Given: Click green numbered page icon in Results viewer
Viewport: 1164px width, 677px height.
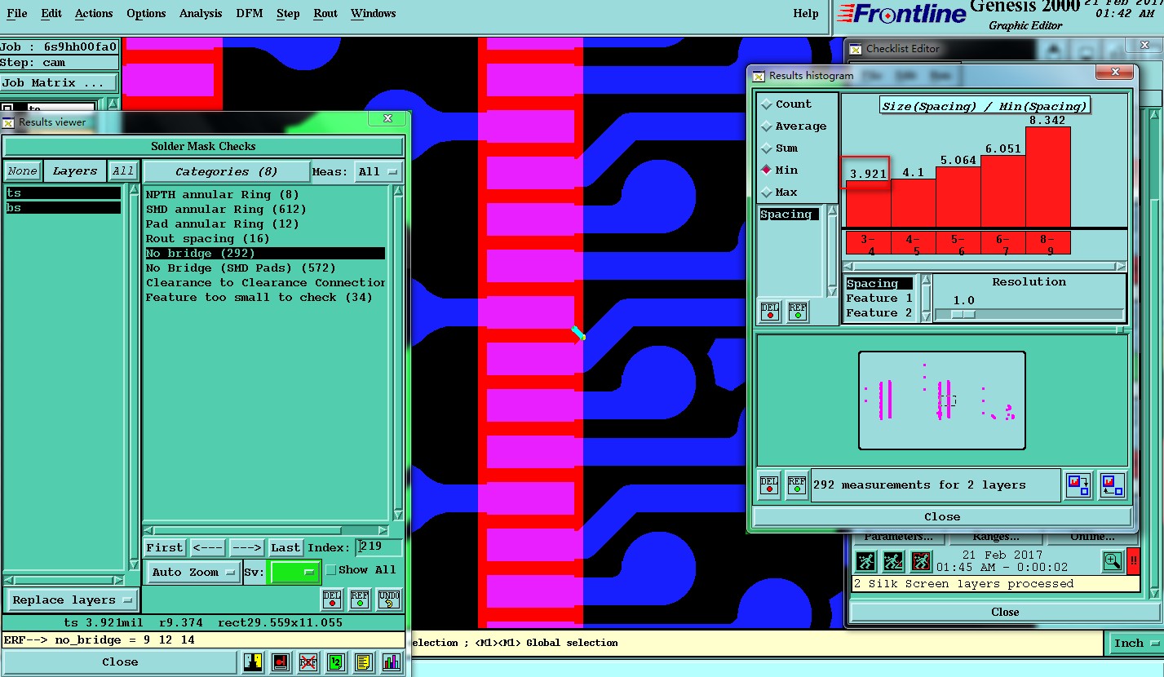Looking at the screenshot, I should point(336,662).
